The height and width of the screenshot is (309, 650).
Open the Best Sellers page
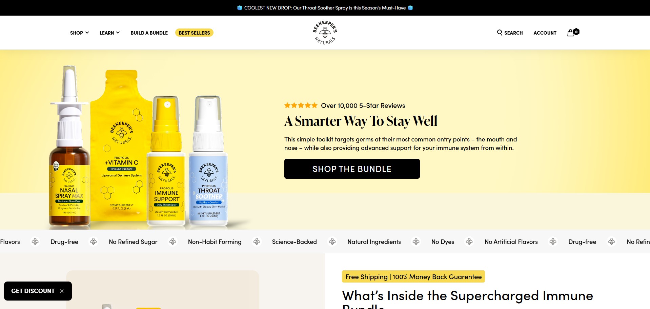[x=194, y=33]
